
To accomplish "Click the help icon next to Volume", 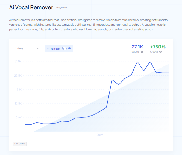I will pos(142,52).
